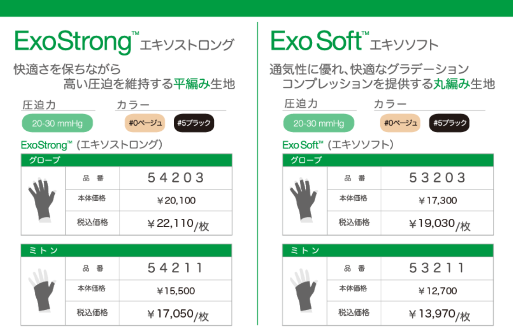
Task: Click the ExoStrong large logo title
Action: [x=73, y=42]
